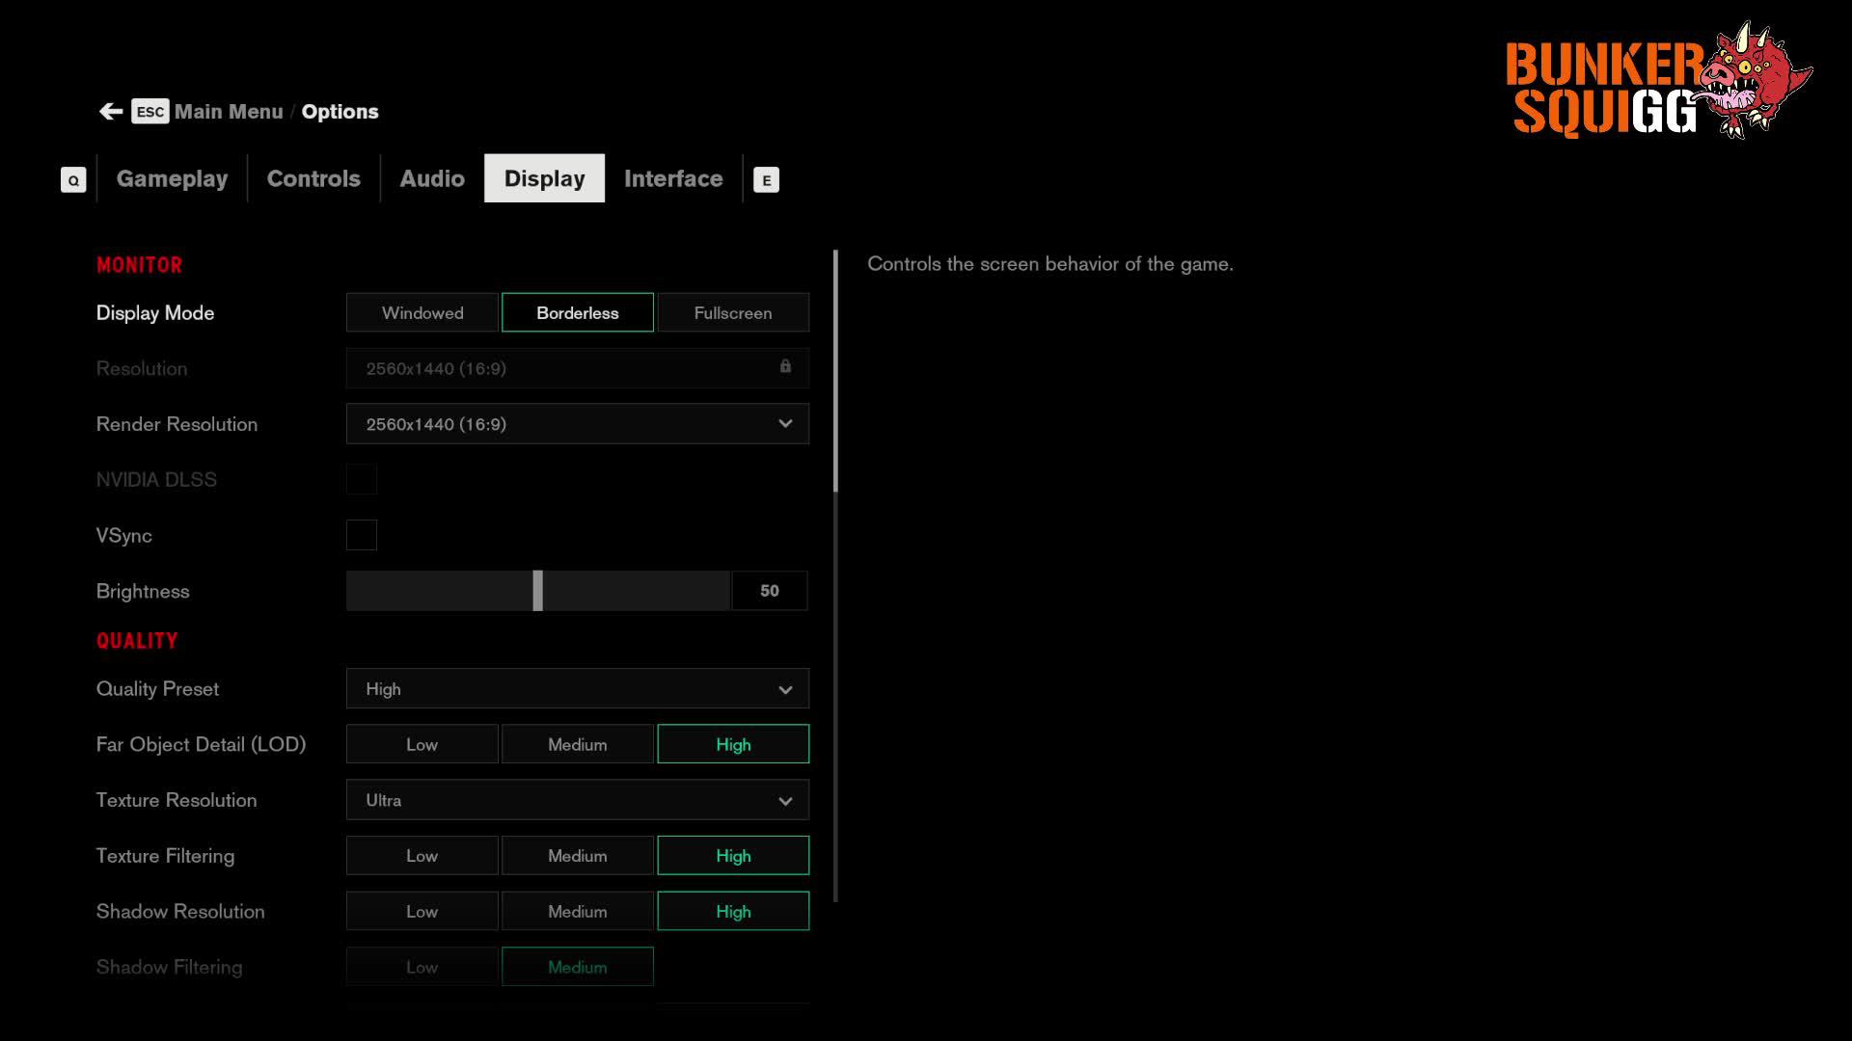This screenshot has width=1852, height=1041.
Task: Set Far Object Detail to Medium
Action: 577,745
